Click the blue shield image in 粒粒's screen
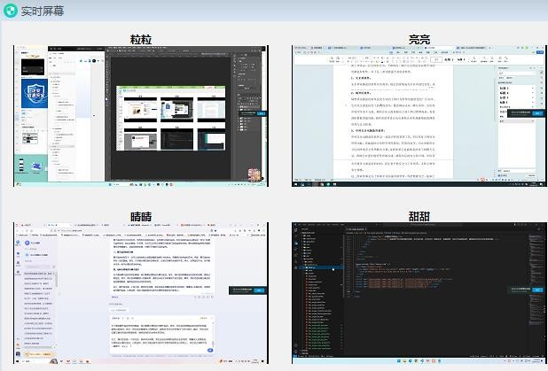 tap(31, 97)
